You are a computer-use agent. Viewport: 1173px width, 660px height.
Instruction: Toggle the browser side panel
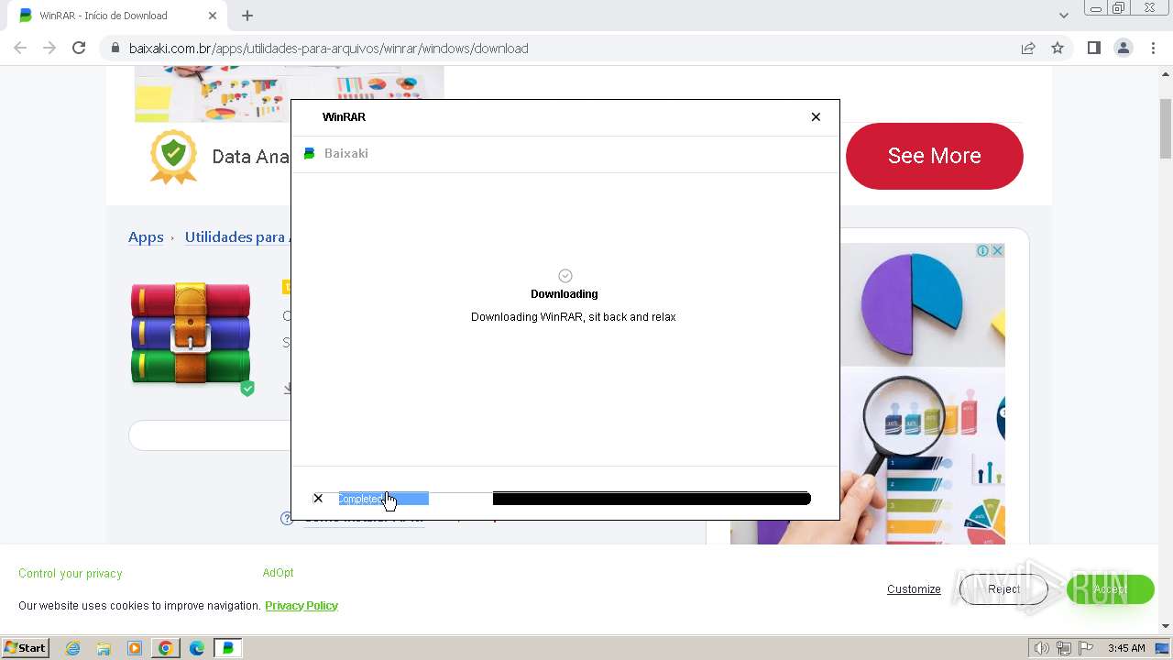point(1093,48)
